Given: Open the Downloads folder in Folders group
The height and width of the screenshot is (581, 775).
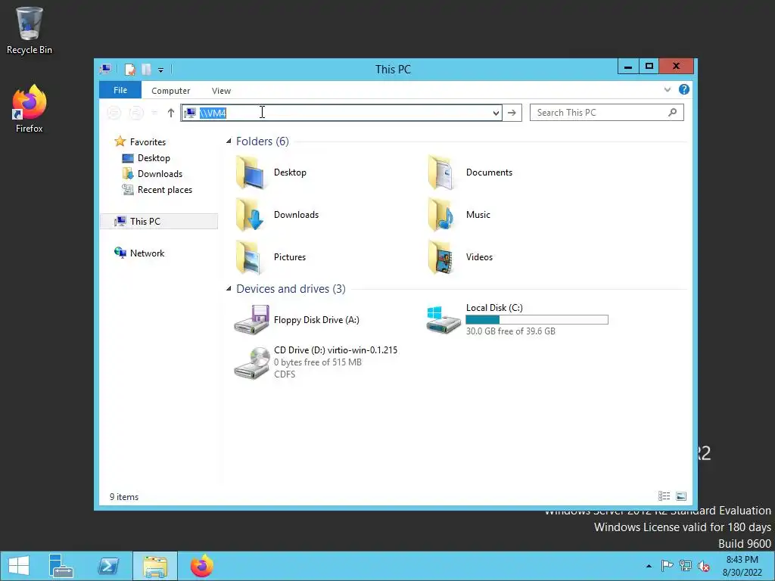Looking at the screenshot, I should [251, 214].
